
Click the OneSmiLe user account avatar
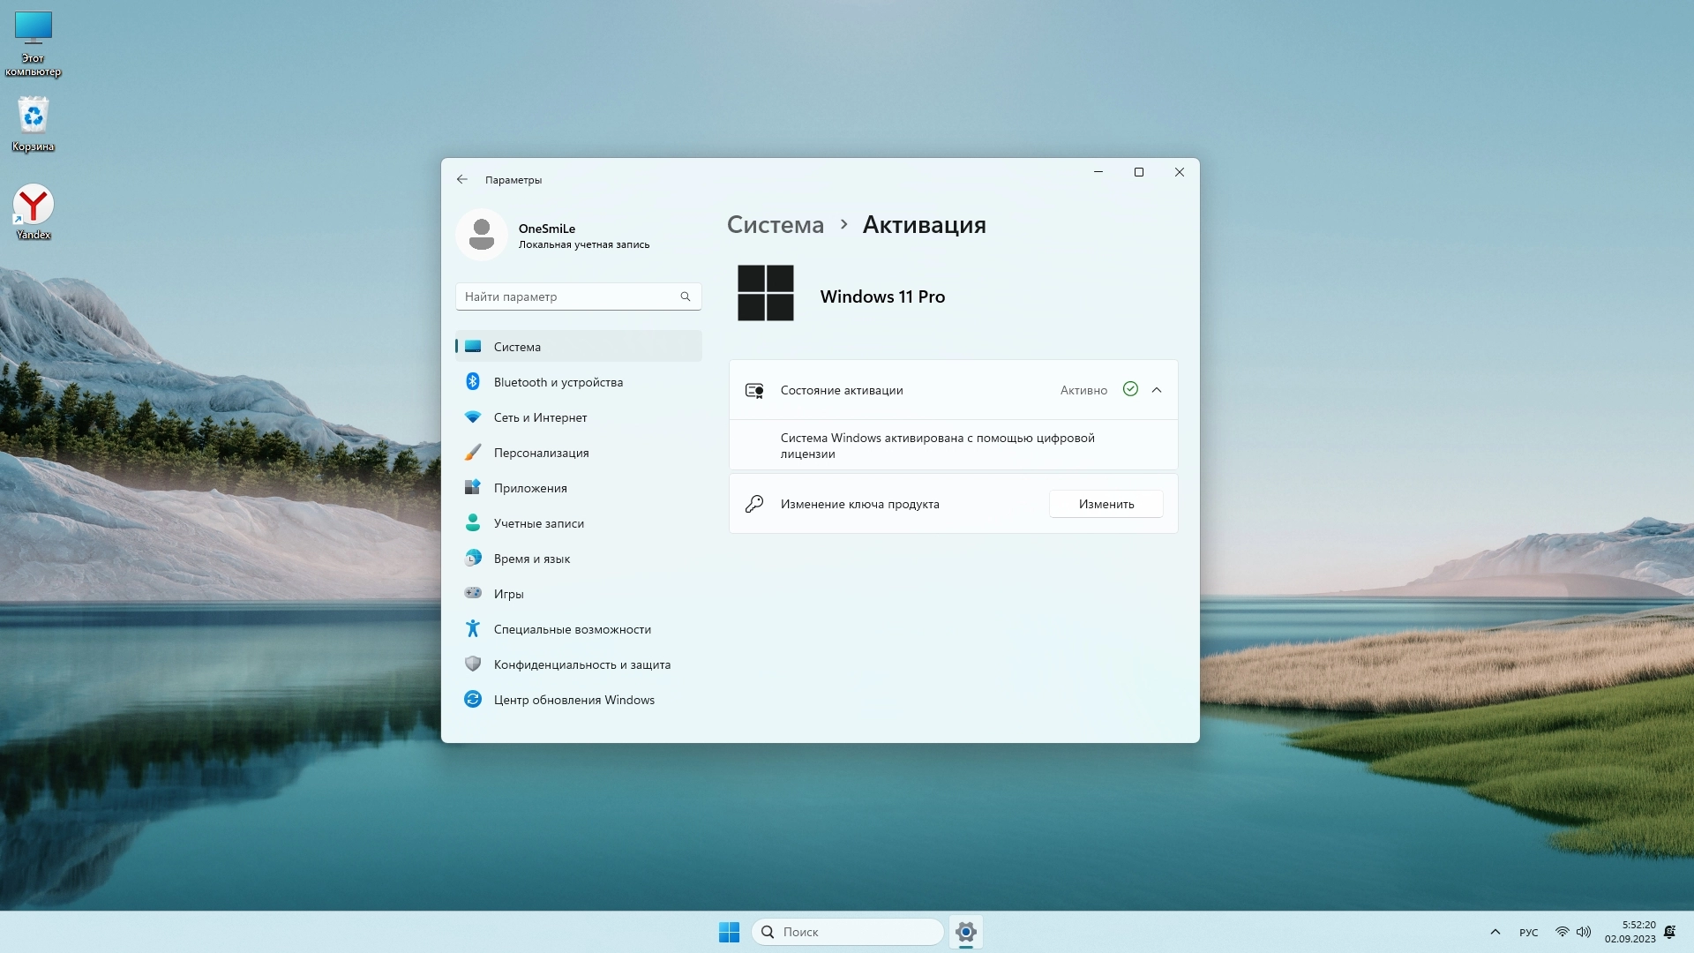482,235
